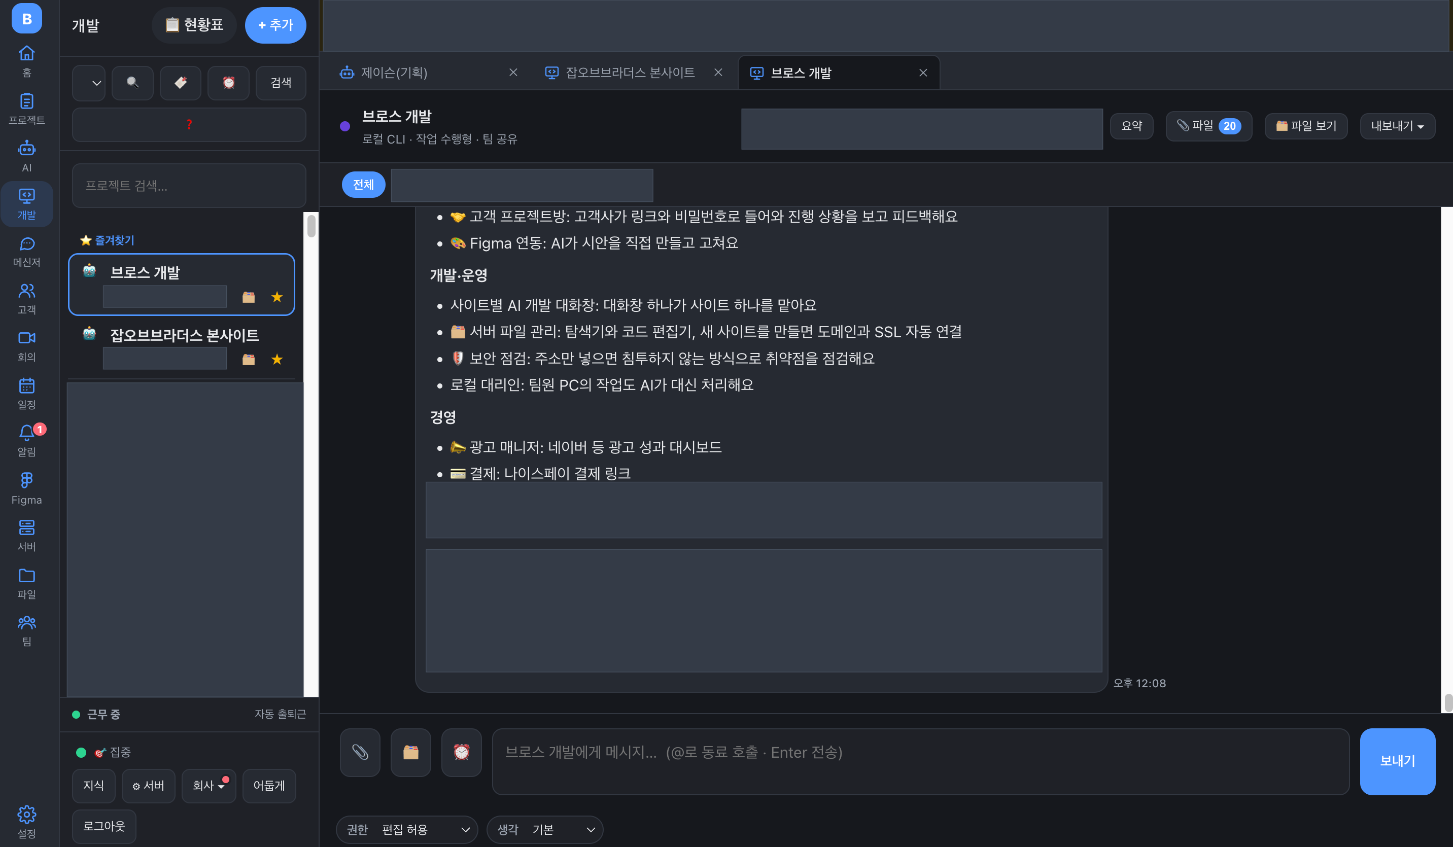This screenshot has height=847, width=1453.
Task: Open the 메신저 sidebar icon
Action: click(x=26, y=252)
